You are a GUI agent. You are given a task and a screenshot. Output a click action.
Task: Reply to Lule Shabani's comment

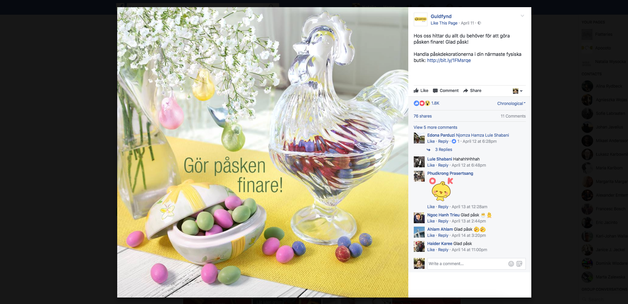(443, 165)
